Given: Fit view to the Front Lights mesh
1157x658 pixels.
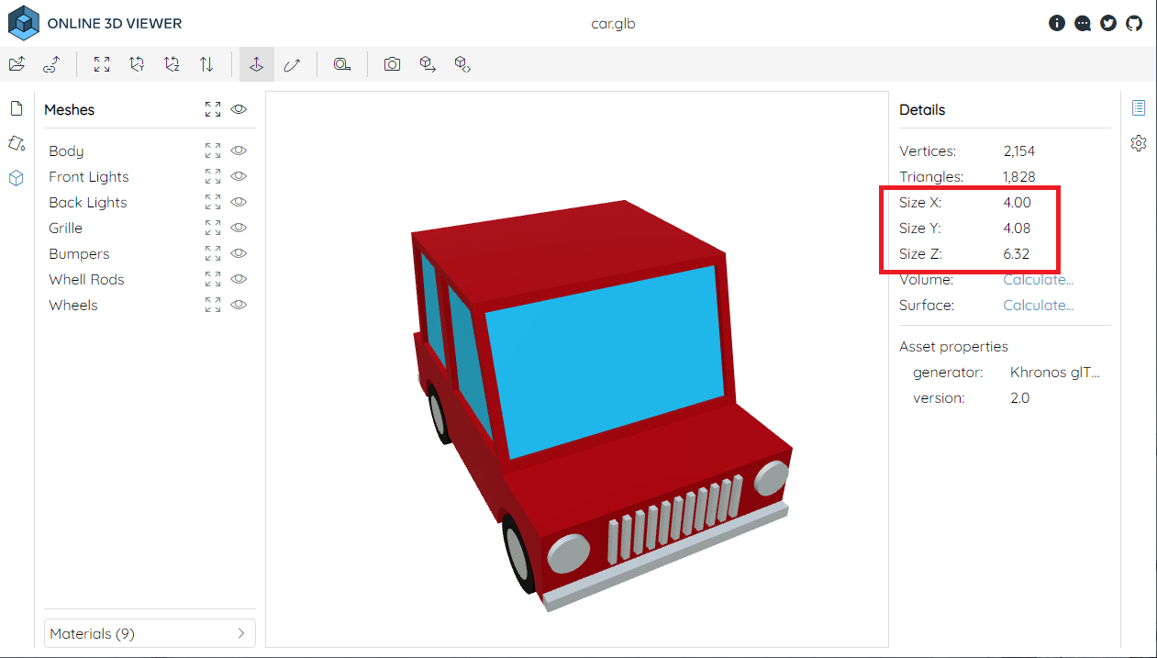Looking at the screenshot, I should 213,175.
